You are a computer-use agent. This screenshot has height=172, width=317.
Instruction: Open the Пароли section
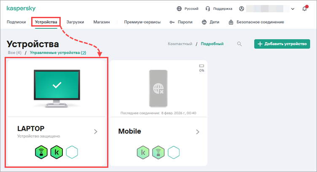click(x=185, y=22)
